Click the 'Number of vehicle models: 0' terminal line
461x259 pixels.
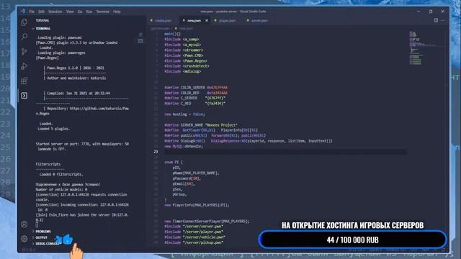61,189
